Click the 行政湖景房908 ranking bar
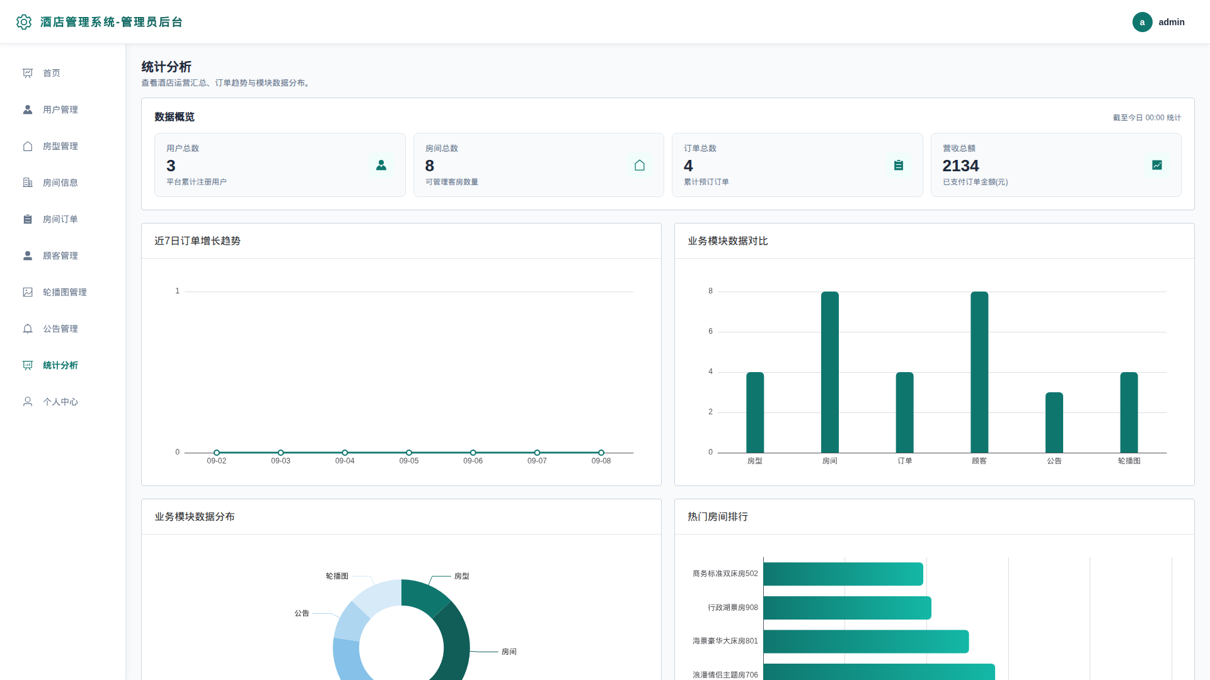Image resolution: width=1210 pixels, height=680 pixels. 848,608
